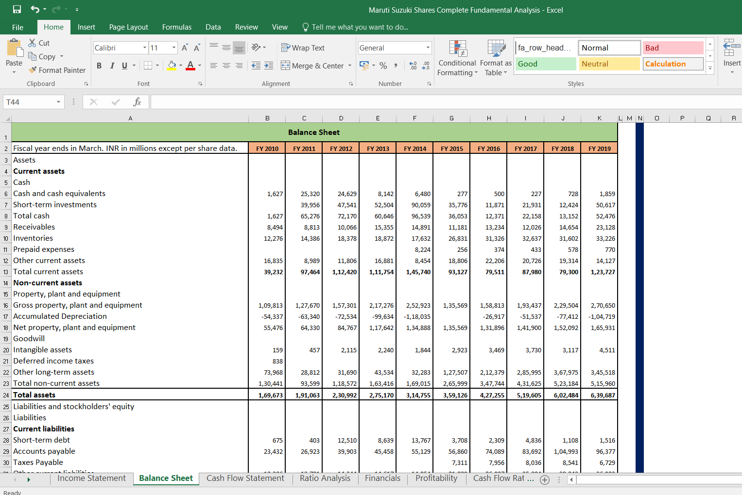Switch to the Page Layout tab
The image size is (742, 495).
[x=129, y=27]
